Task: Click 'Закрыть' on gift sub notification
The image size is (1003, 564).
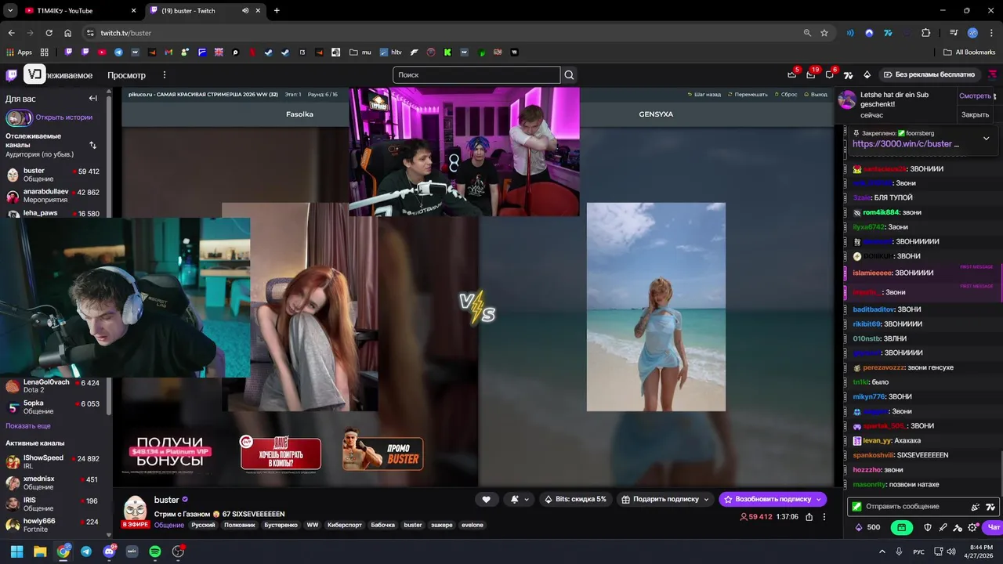Action: (x=975, y=114)
